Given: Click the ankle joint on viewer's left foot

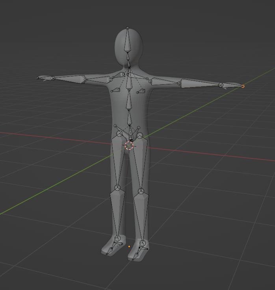Looking at the screenshot, I should 117,238.
